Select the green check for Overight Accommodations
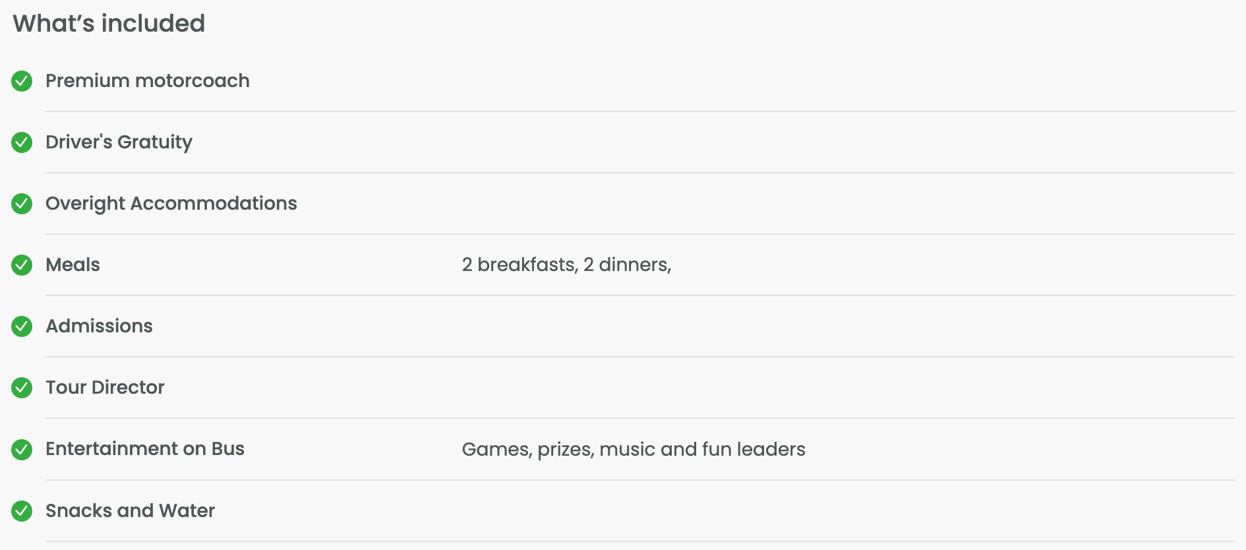 22,204
